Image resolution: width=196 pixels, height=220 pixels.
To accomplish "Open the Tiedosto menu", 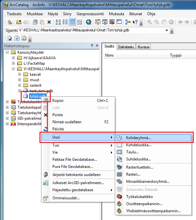I will coord(14,14).
